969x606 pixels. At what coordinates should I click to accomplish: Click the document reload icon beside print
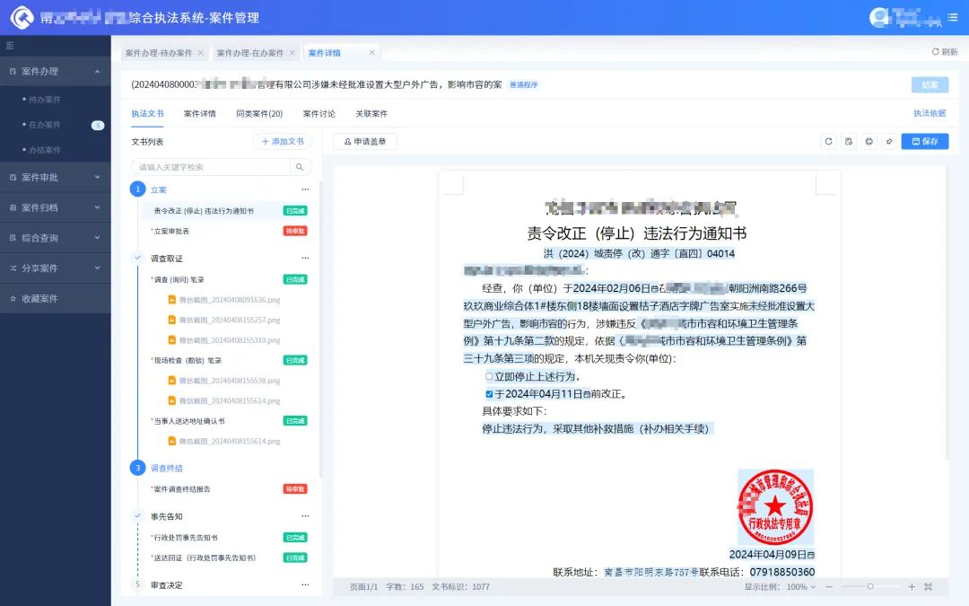click(x=829, y=142)
